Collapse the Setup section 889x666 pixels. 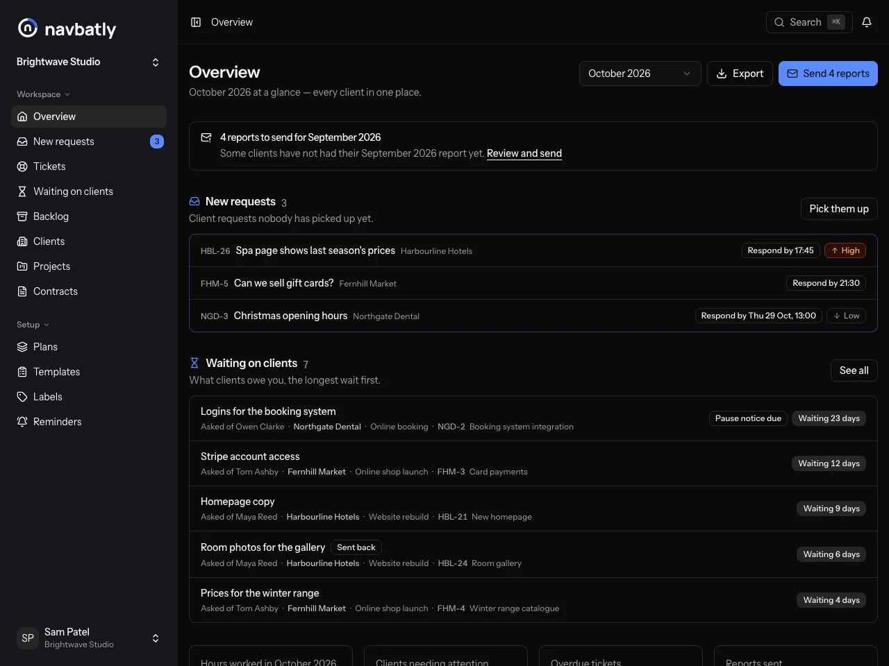pos(33,325)
